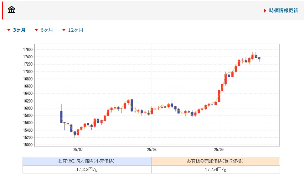Click the お客様の購入価格(小売価格) header cell

pos(87,162)
